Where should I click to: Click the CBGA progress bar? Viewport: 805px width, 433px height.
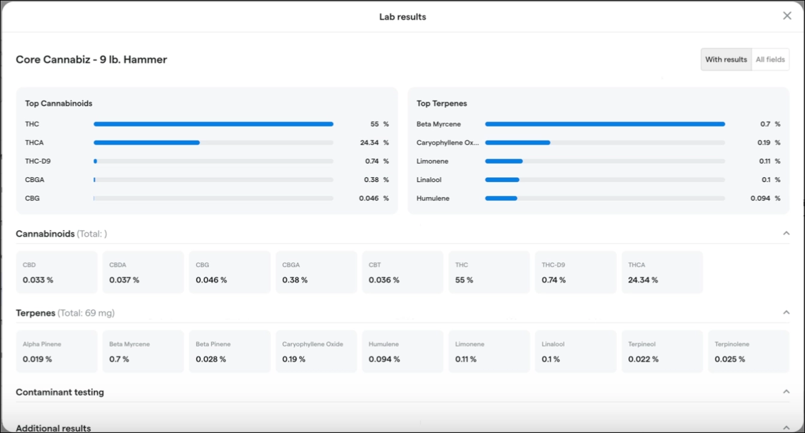(x=213, y=180)
